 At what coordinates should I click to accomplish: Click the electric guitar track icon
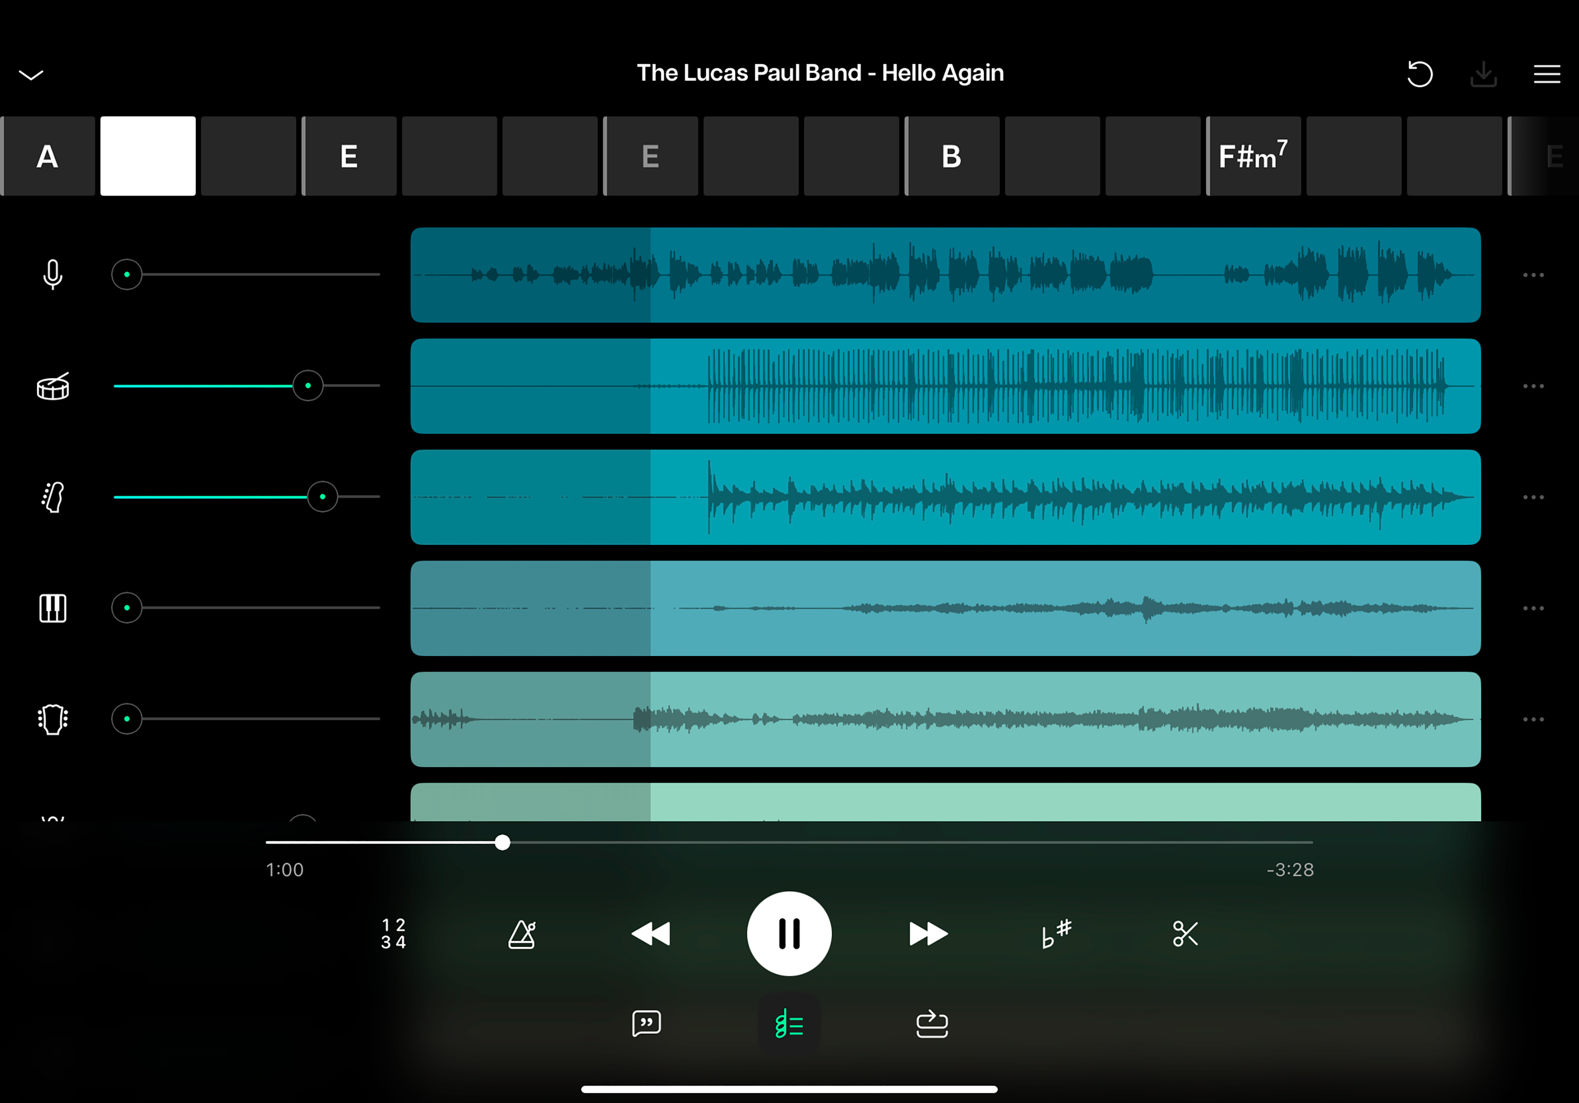[x=53, y=497]
